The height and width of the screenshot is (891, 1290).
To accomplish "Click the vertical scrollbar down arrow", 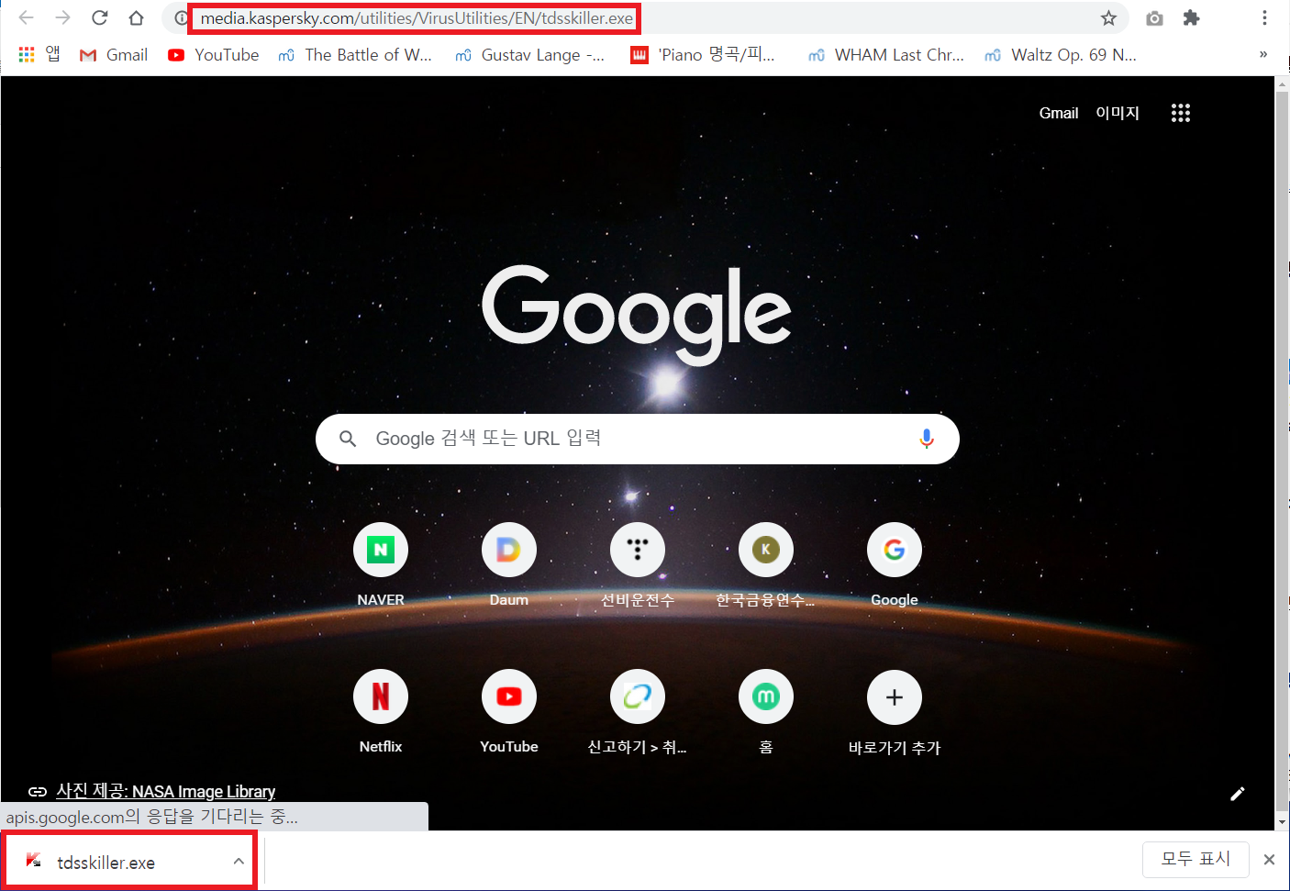I will tap(1282, 821).
